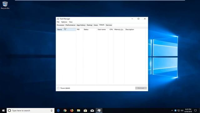
Task: Minimize the Task Manager window
Action: click(x=132, y=19)
